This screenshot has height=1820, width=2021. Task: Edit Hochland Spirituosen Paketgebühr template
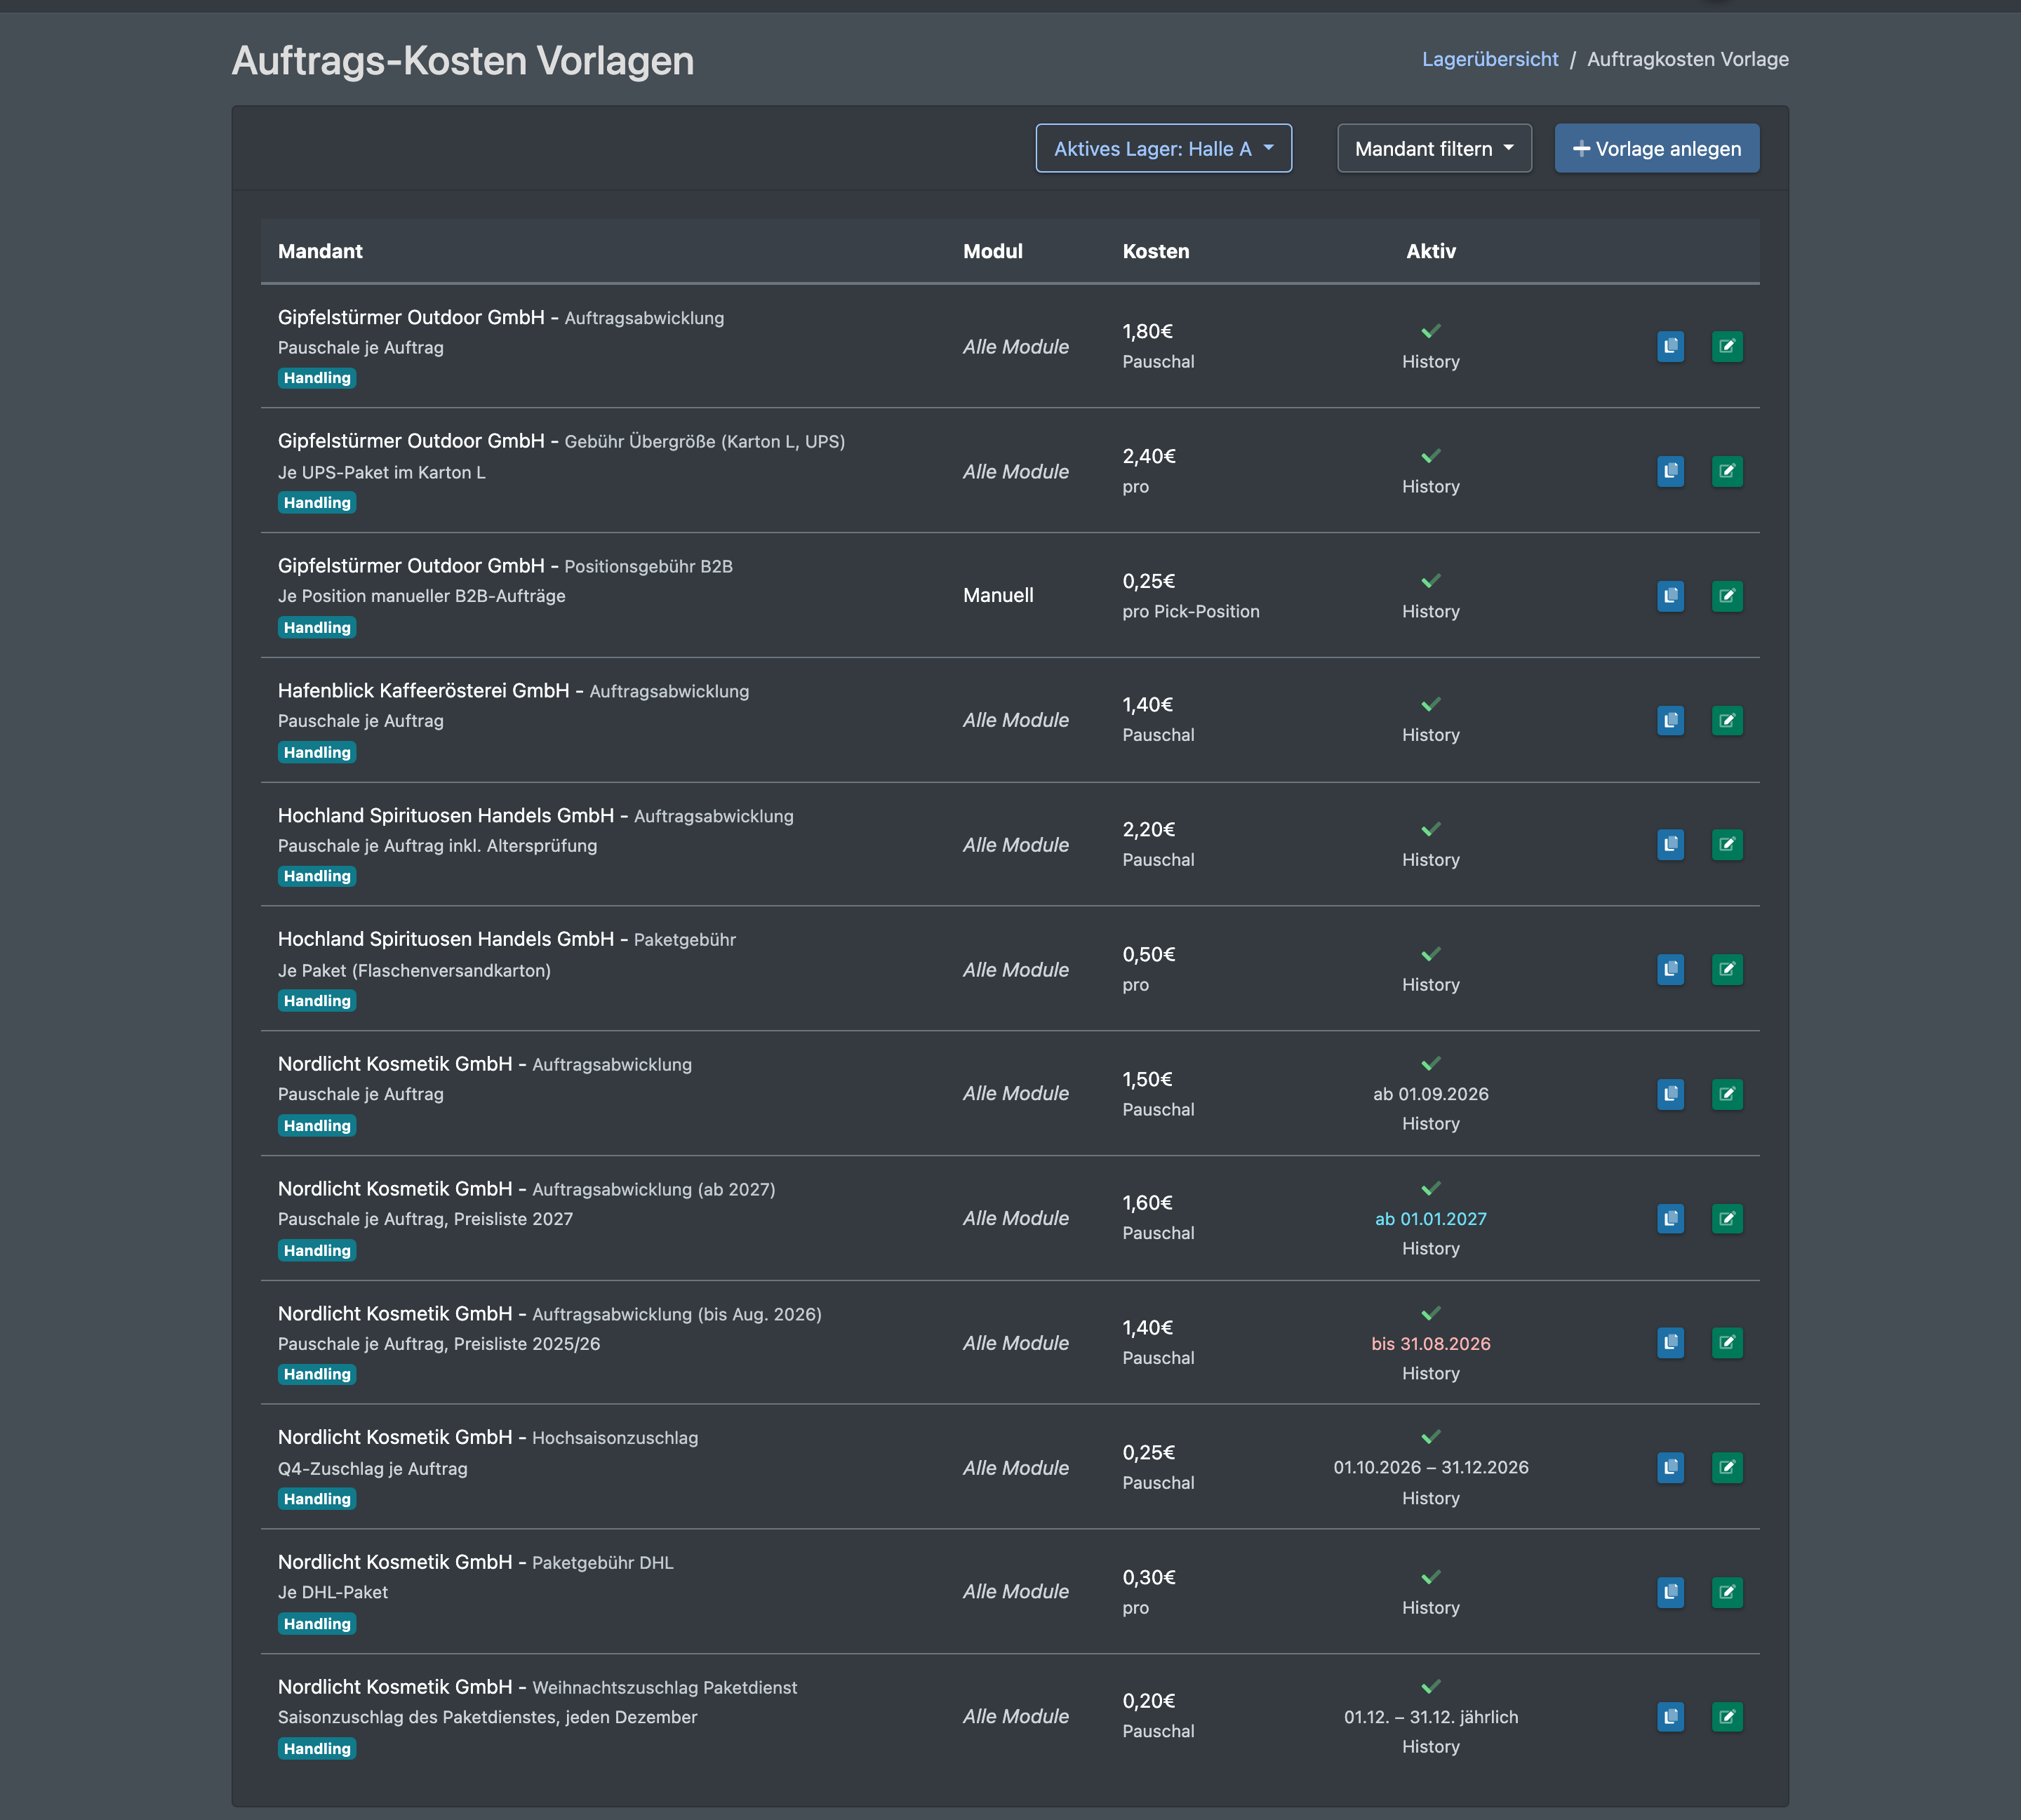click(x=1727, y=969)
